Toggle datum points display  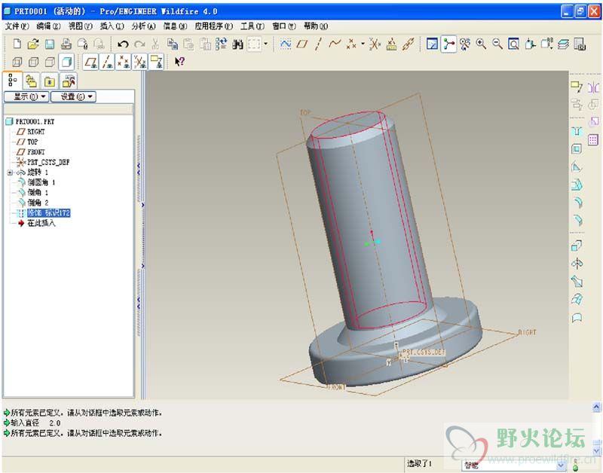[123, 62]
